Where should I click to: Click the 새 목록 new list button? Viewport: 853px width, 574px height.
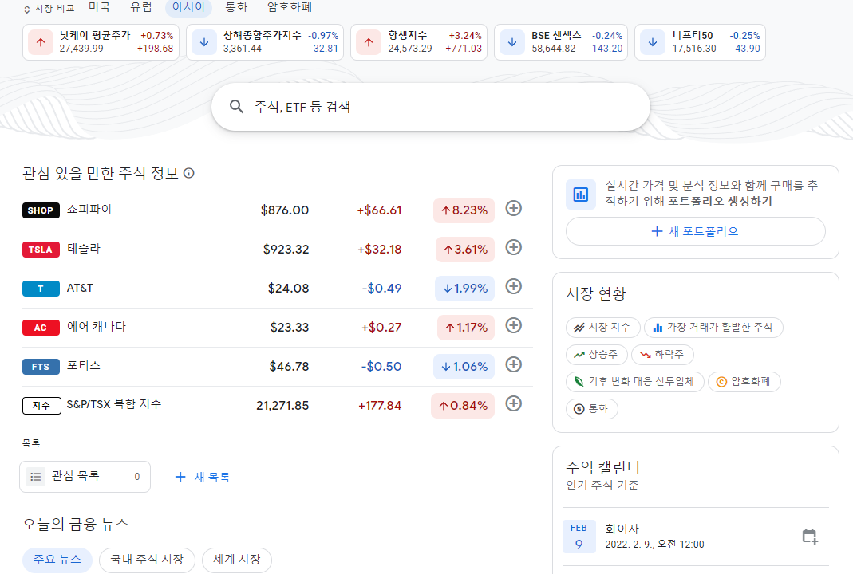203,477
